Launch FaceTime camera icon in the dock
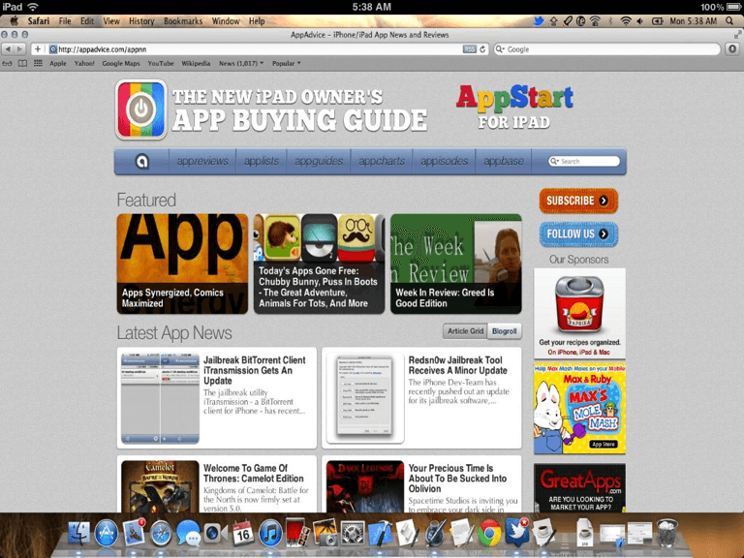Screen dimensions: 744x558 (x=215, y=534)
